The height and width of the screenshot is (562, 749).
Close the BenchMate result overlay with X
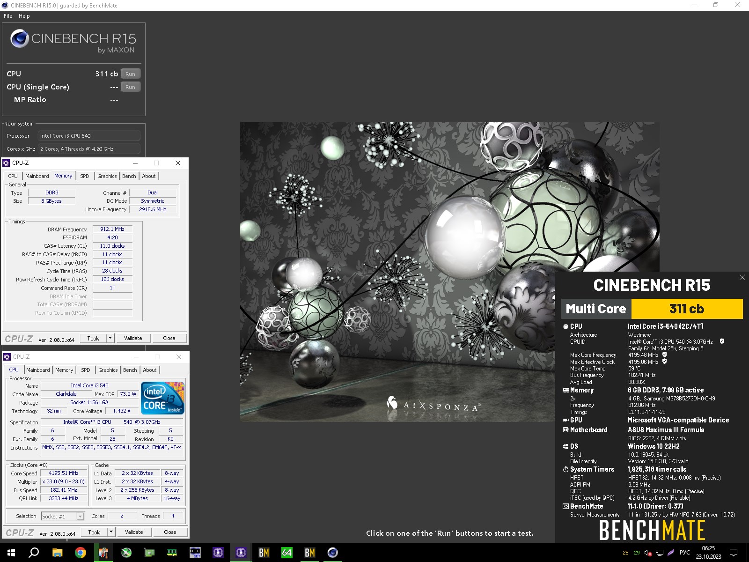coord(742,277)
